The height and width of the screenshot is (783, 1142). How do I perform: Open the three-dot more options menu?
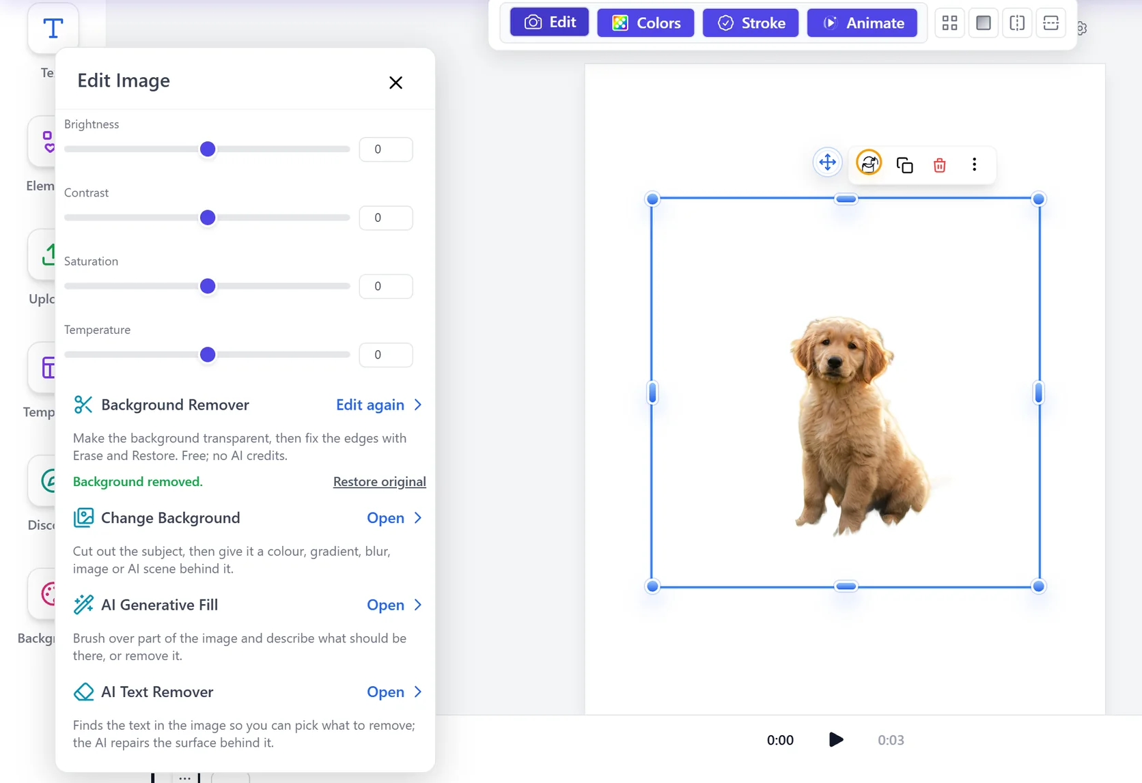coord(974,165)
